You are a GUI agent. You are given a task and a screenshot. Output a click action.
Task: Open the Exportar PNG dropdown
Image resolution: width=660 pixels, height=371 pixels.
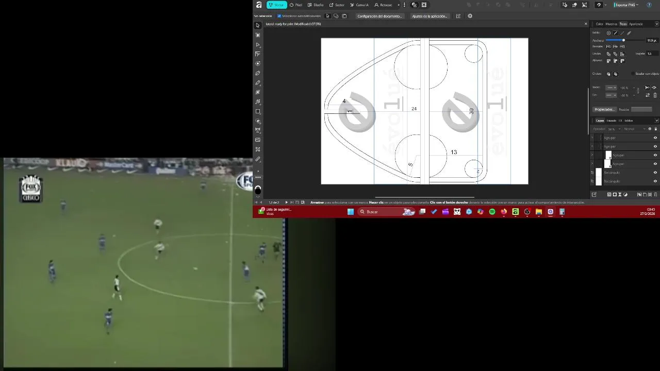tap(626, 5)
